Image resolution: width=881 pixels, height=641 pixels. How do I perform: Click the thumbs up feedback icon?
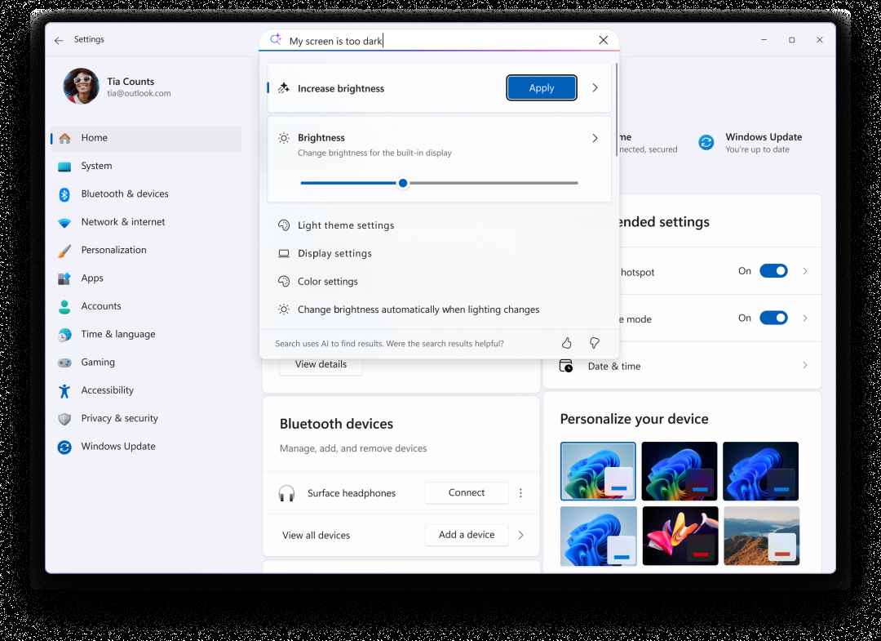[x=567, y=344]
